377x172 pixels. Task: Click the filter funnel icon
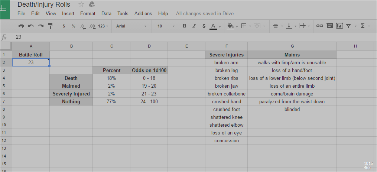pos(348,26)
